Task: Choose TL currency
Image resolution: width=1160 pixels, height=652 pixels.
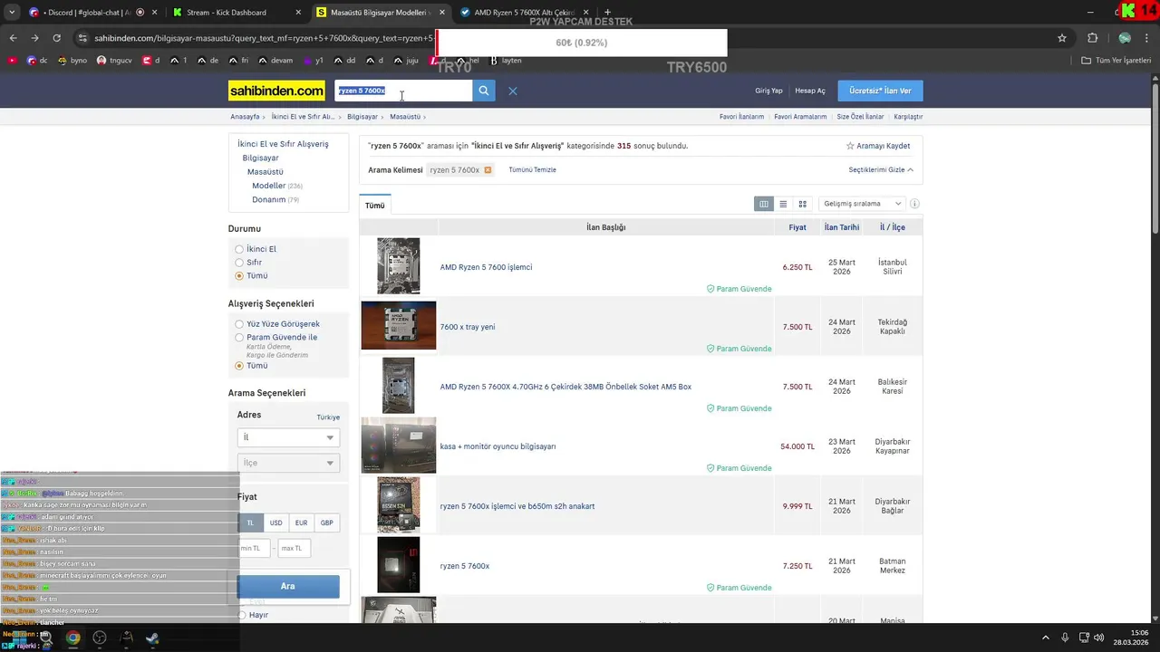Action: 251,523
